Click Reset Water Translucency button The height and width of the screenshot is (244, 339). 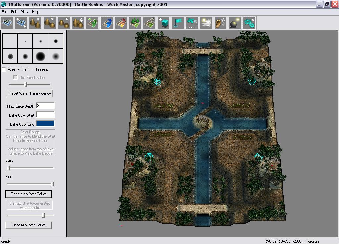(30, 93)
